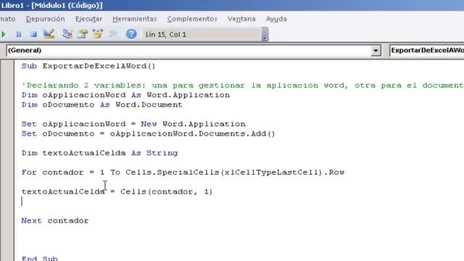Click the Sub ExportarDeExcelAWord() line
Screen dimensions: 464x261
pyautogui.click(x=88, y=66)
